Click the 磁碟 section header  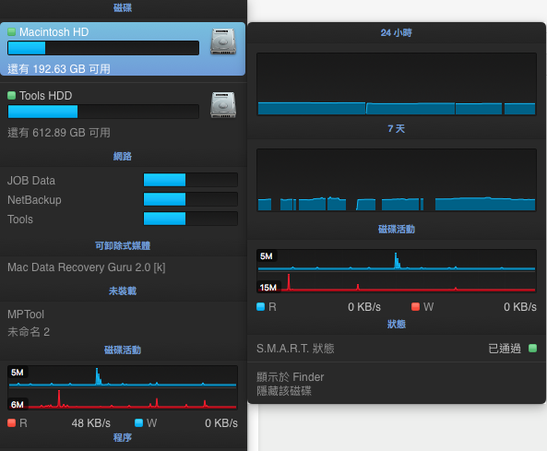(123, 7)
